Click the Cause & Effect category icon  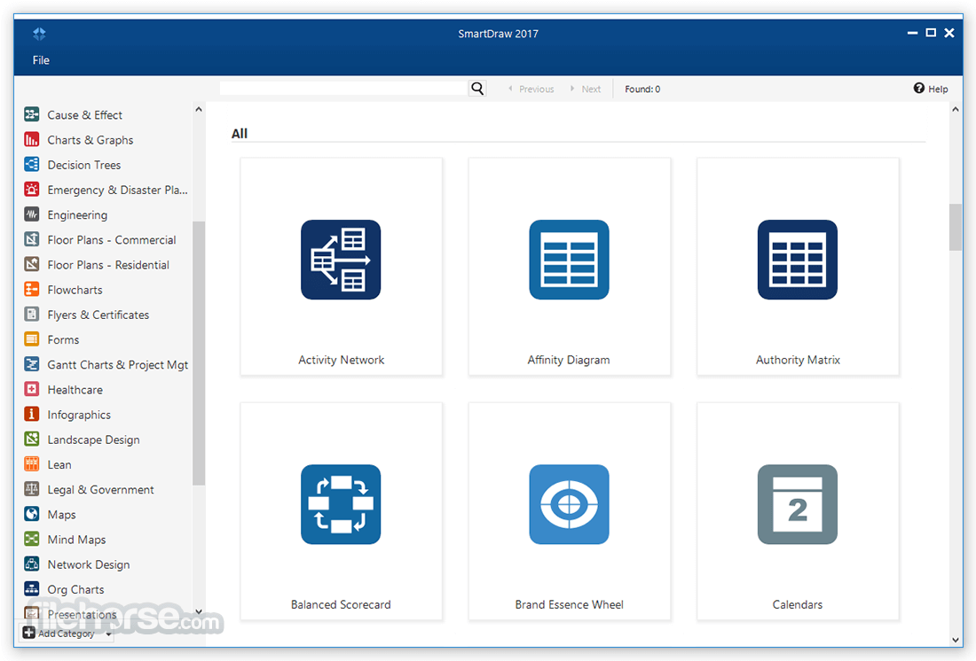(x=32, y=114)
